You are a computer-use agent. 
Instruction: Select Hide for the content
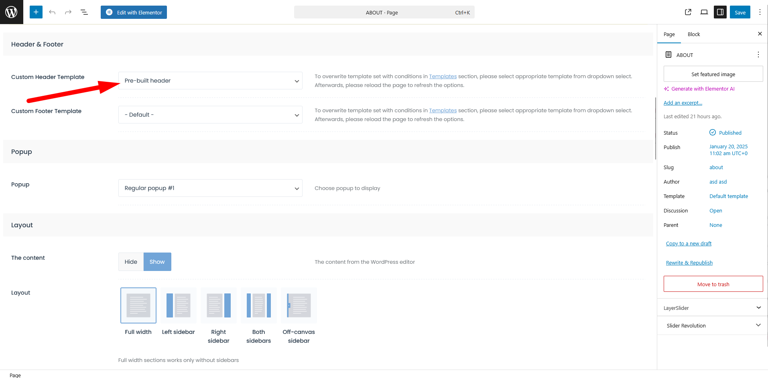coord(131,262)
